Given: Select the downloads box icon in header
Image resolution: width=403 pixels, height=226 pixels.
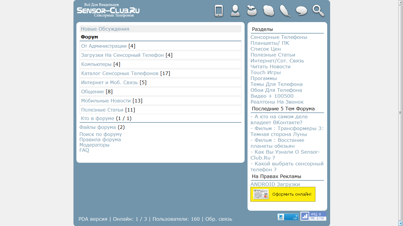Looking at the screenshot, I should coord(252,11).
